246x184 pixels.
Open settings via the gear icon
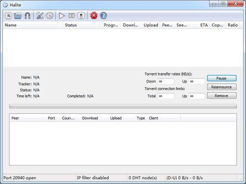coord(50,16)
